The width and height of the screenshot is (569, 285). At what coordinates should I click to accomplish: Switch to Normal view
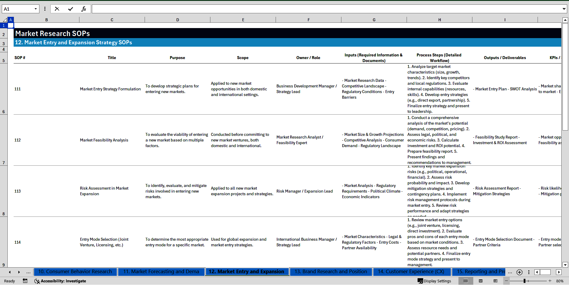(x=466, y=281)
